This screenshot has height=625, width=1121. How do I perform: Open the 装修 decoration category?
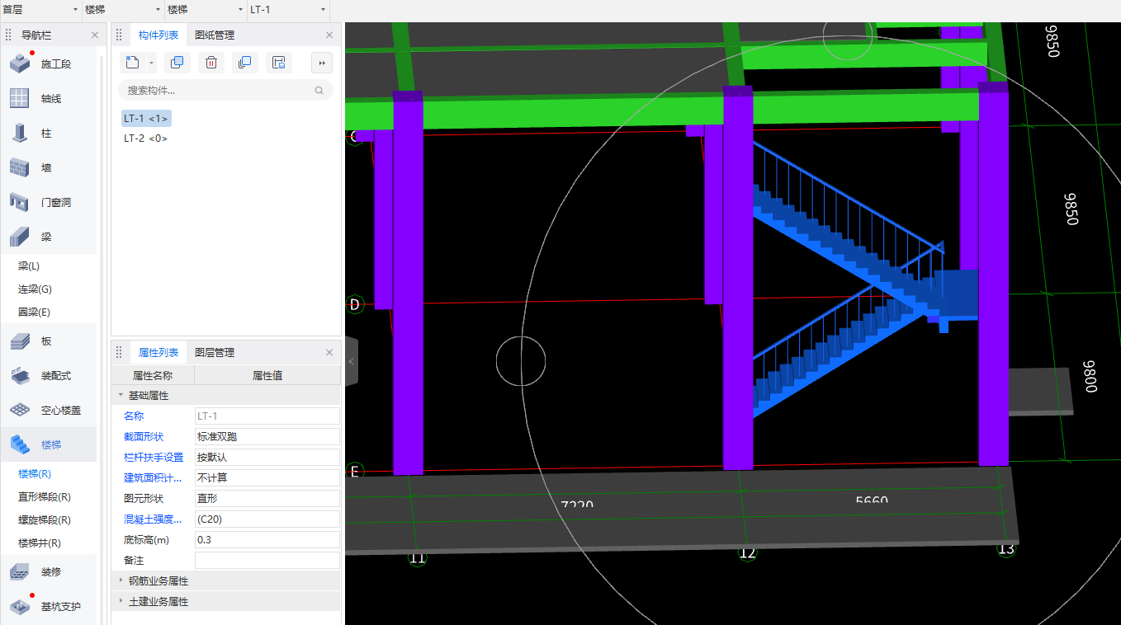point(50,571)
